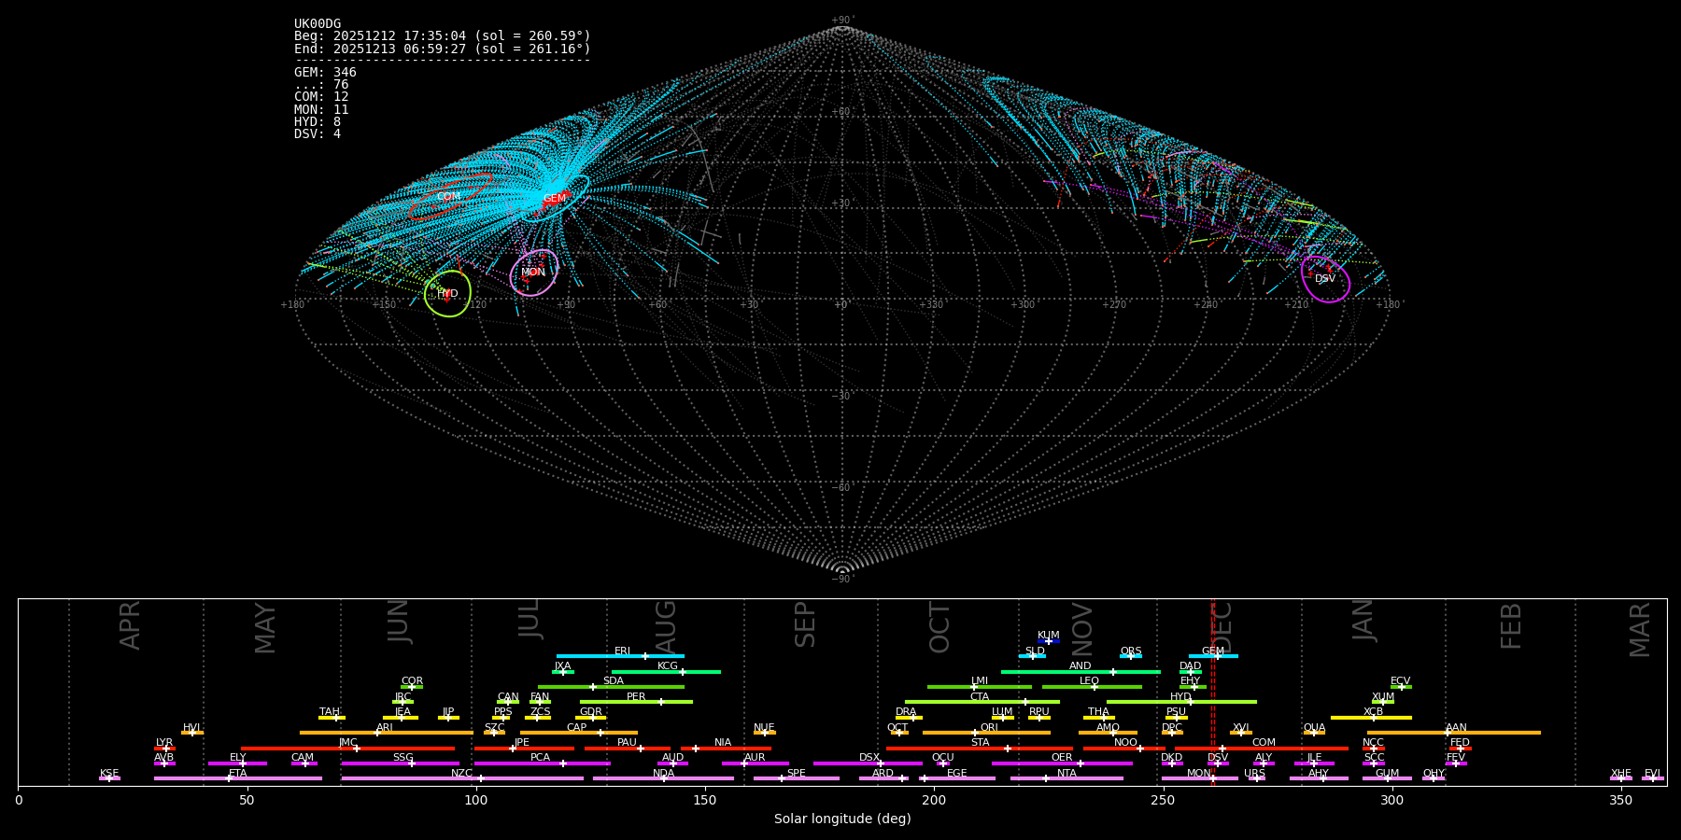This screenshot has width=1681, height=840.
Task: Click the +90° label at map top
Action: pos(842,20)
